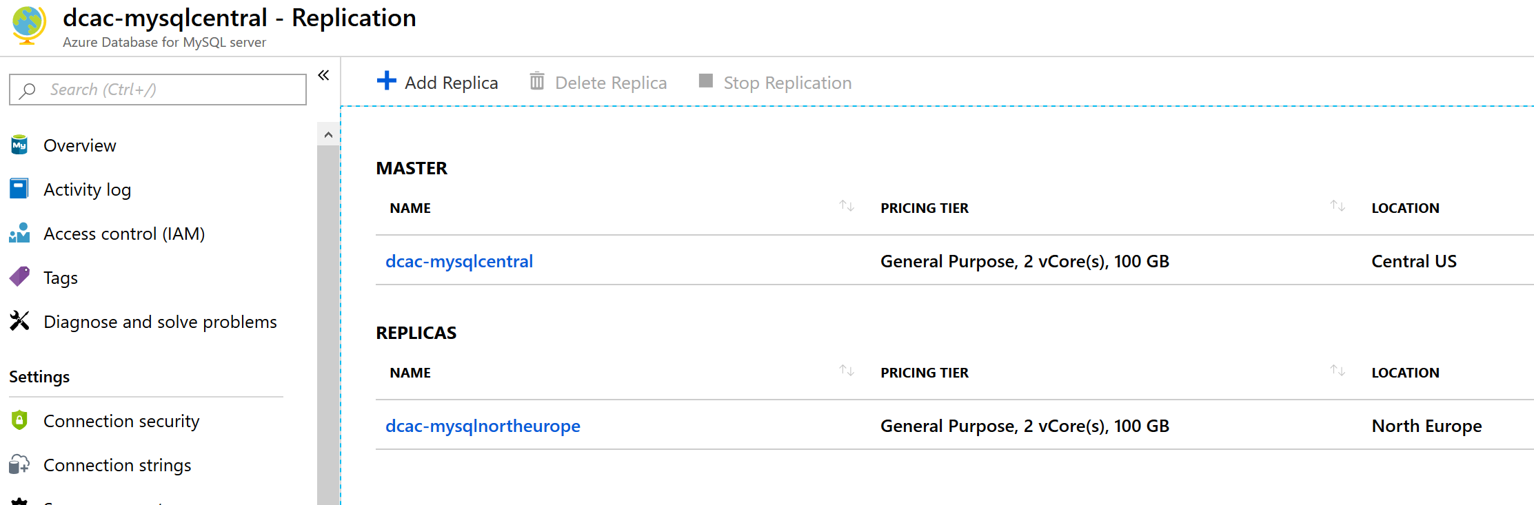Sort replicas table by Pricing Tier
Viewport: 1534px width, 505px height.
click(x=1338, y=371)
